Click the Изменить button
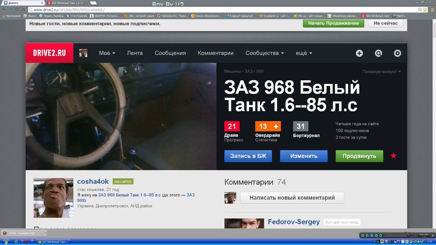 pos(304,156)
